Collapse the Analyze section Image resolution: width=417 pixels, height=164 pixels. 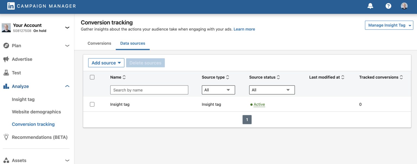coord(67,86)
